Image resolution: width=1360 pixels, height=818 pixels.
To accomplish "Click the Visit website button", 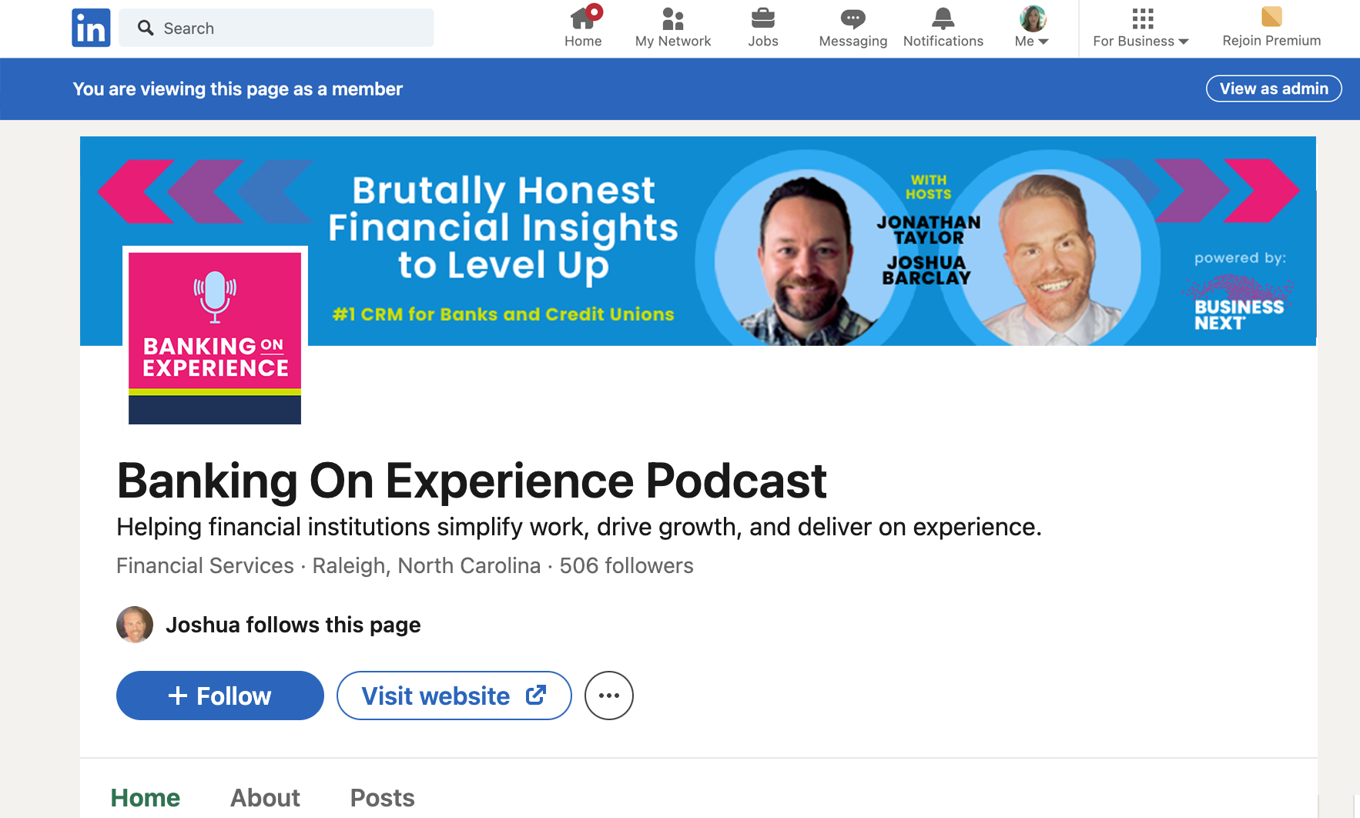I will pyautogui.click(x=454, y=696).
